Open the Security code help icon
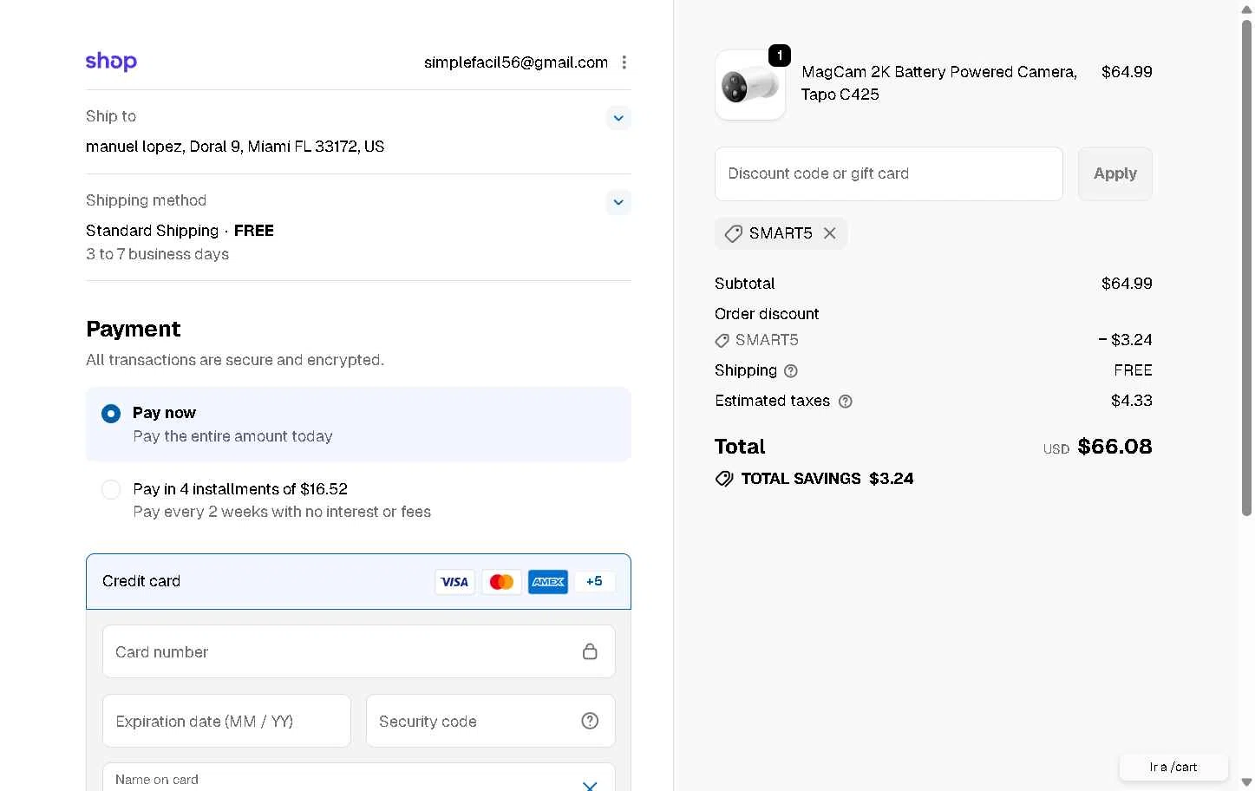 click(x=590, y=721)
